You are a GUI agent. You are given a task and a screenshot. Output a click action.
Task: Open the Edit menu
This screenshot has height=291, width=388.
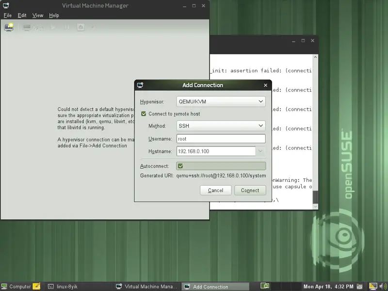pyautogui.click(x=22, y=16)
